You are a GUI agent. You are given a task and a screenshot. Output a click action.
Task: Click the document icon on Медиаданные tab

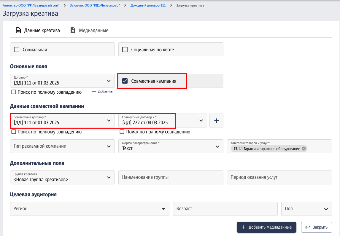[x=73, y=30]
